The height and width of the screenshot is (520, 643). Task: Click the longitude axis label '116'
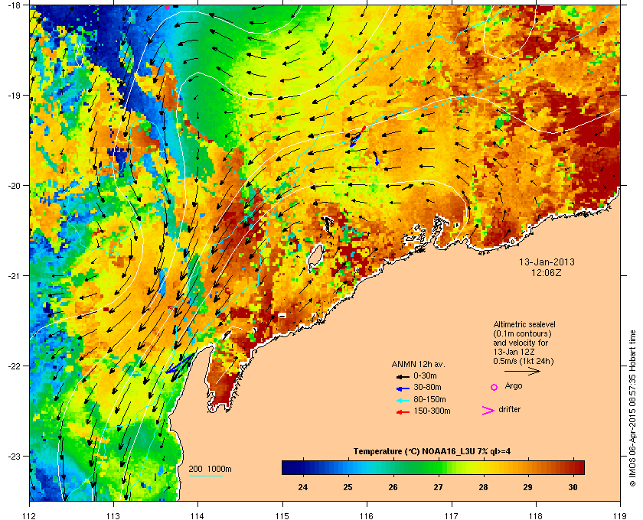click(x=367, y=516)
